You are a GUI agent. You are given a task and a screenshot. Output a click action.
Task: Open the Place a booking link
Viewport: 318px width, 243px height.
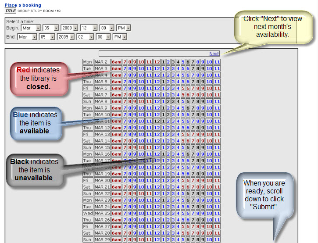click(23, 5)
